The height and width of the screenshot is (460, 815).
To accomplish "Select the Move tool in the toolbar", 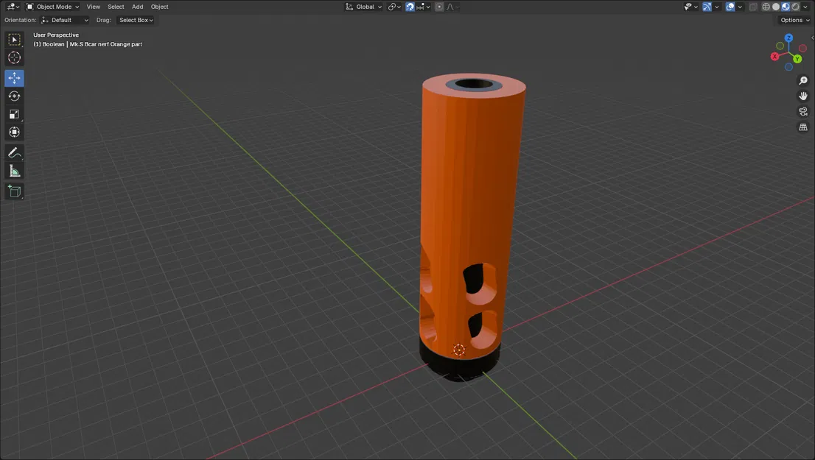I will (14, 77).
